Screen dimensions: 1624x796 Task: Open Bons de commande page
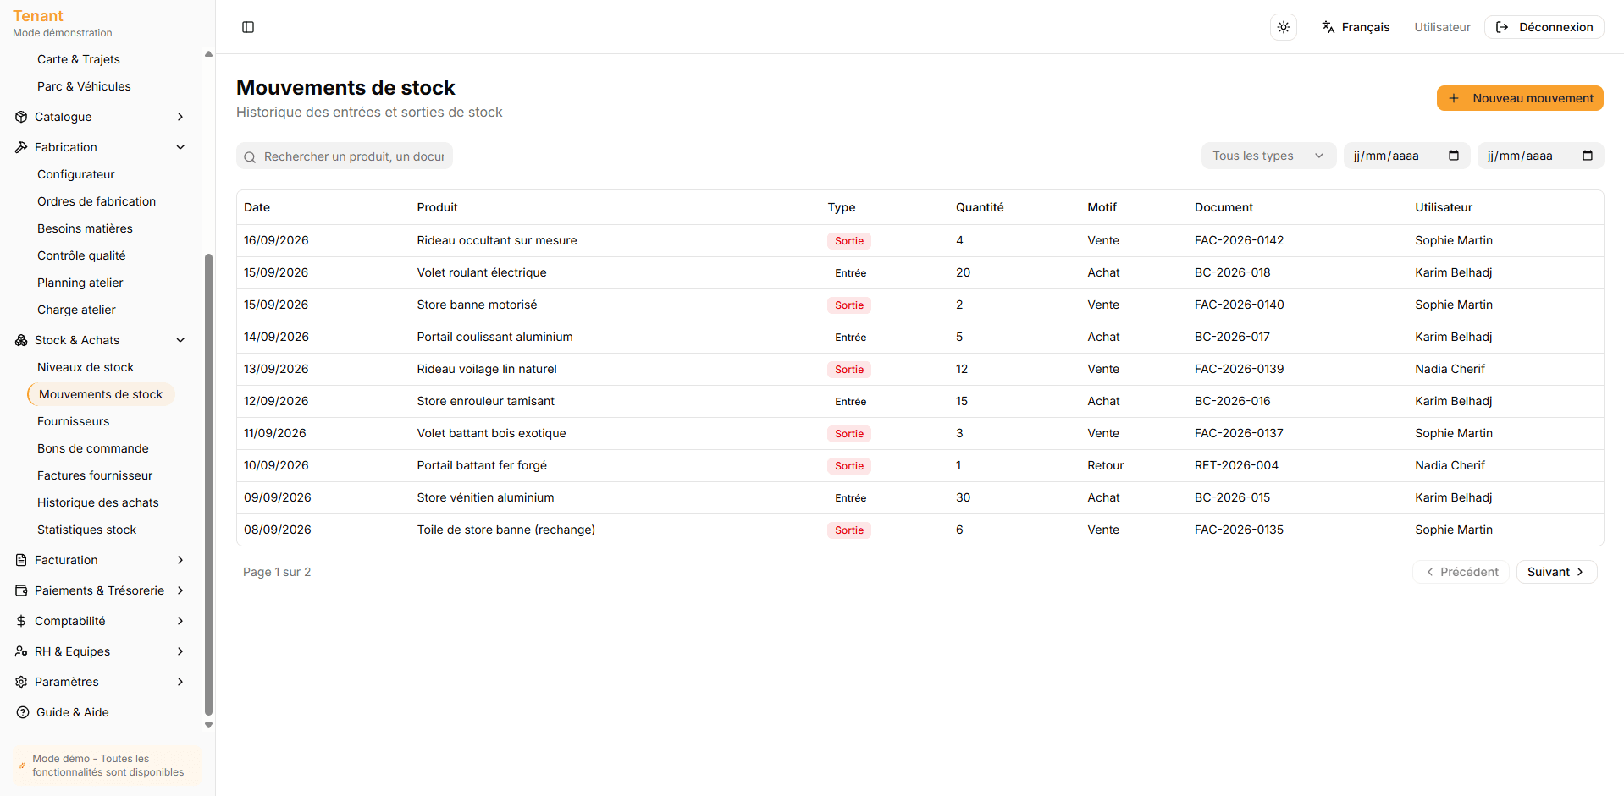point(93,448)
